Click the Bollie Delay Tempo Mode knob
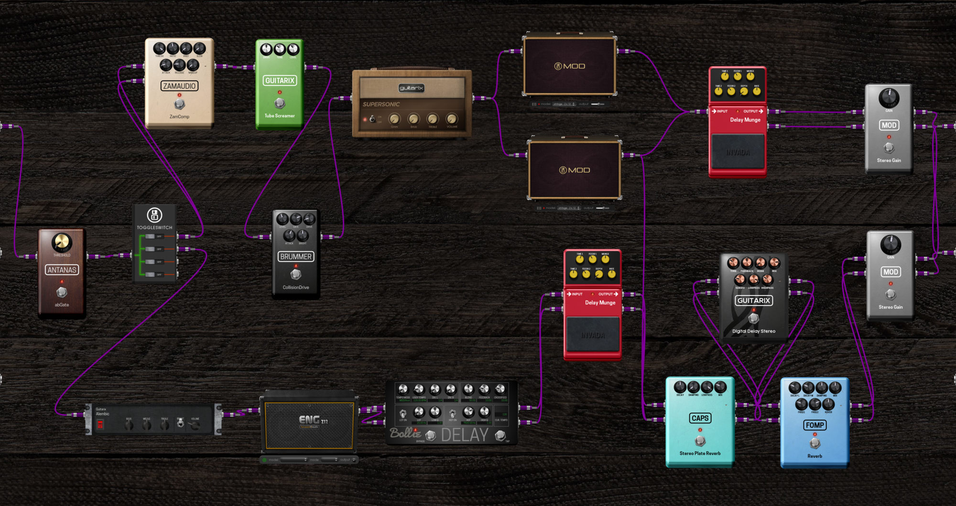This screenshot has width=956, height=506. 403,389
